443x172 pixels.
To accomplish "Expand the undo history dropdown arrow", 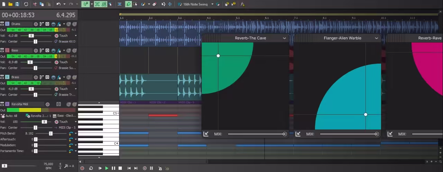I will point(64,4).
